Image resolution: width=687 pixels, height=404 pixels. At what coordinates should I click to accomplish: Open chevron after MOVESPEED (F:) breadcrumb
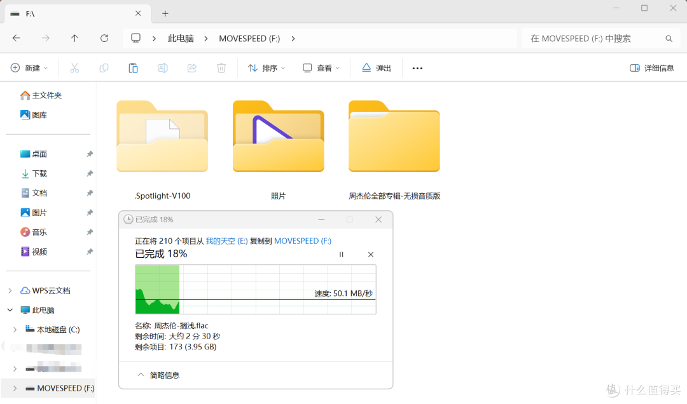(x=293, y=39)
